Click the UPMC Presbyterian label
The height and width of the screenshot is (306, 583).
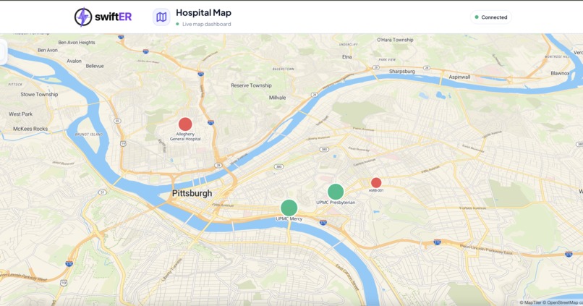click(336, 203)
